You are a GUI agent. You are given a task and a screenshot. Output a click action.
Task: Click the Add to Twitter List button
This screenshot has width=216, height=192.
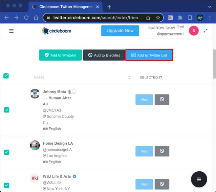[149, 55]
